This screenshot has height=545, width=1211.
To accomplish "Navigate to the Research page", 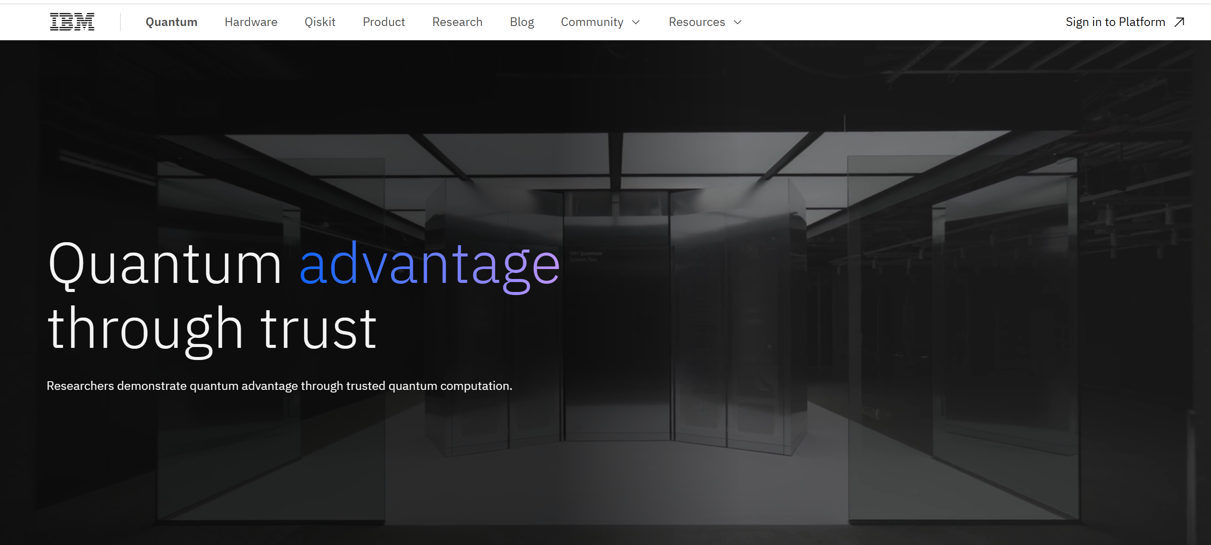I will 457,22.
